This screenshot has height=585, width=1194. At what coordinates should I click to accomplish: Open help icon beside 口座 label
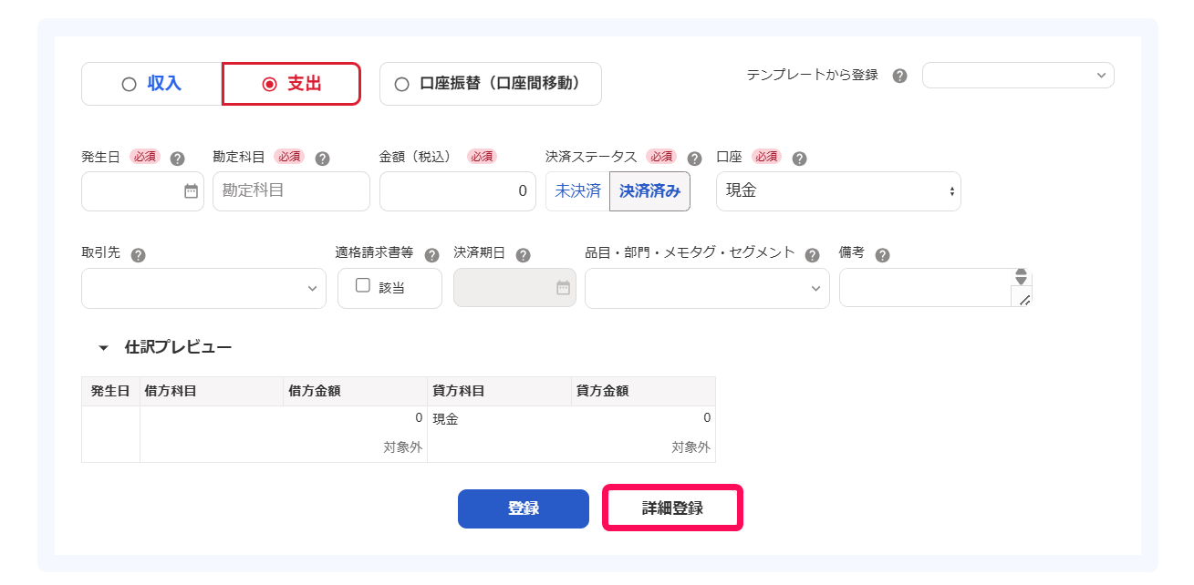(x=799, y=159)
